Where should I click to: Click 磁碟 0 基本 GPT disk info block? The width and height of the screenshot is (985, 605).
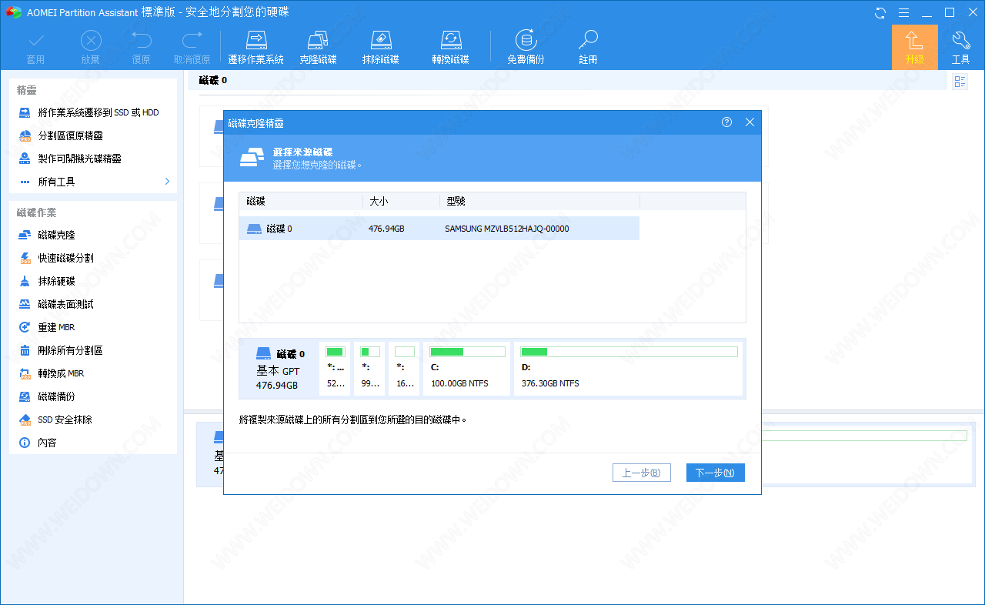click(279, 369)
